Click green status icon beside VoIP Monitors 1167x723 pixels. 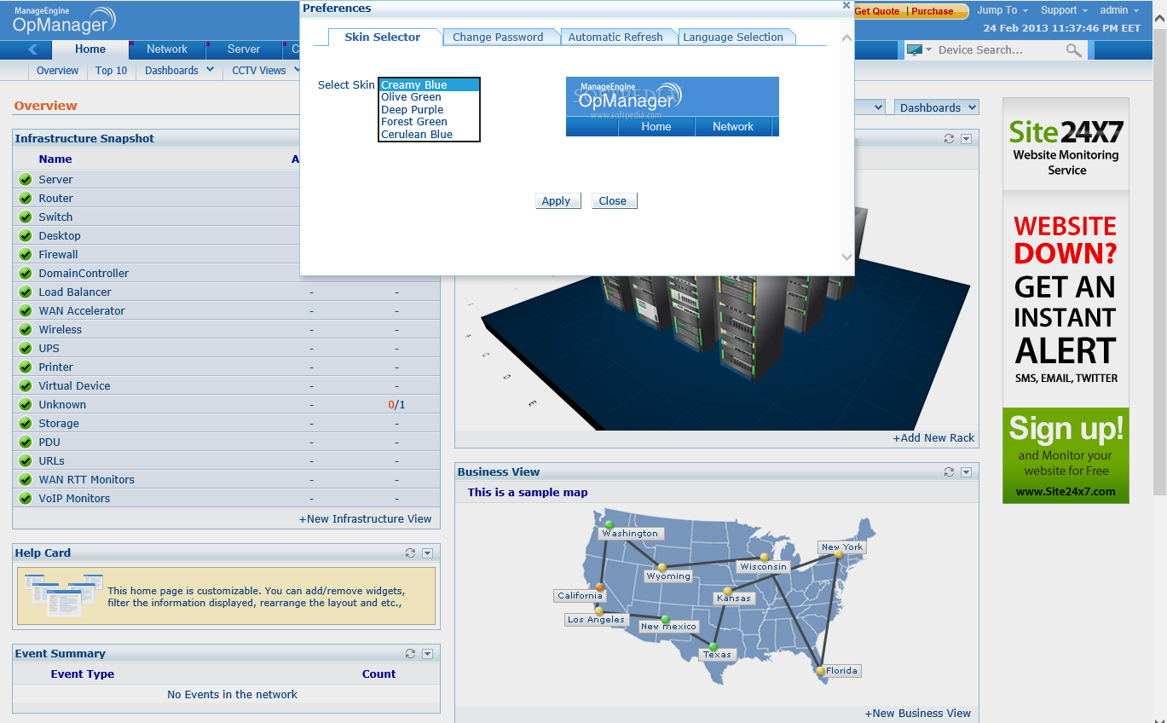point(26,499)
